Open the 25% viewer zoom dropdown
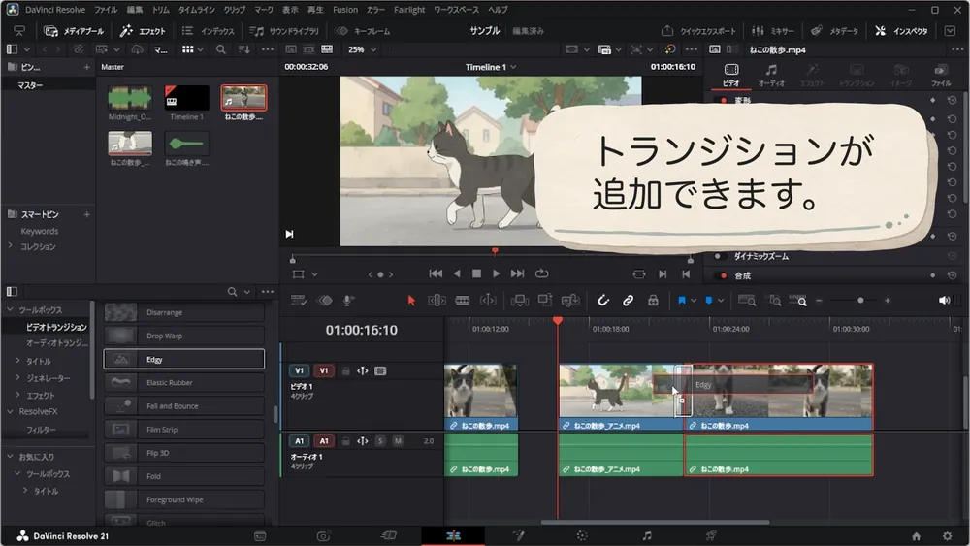 362,49
